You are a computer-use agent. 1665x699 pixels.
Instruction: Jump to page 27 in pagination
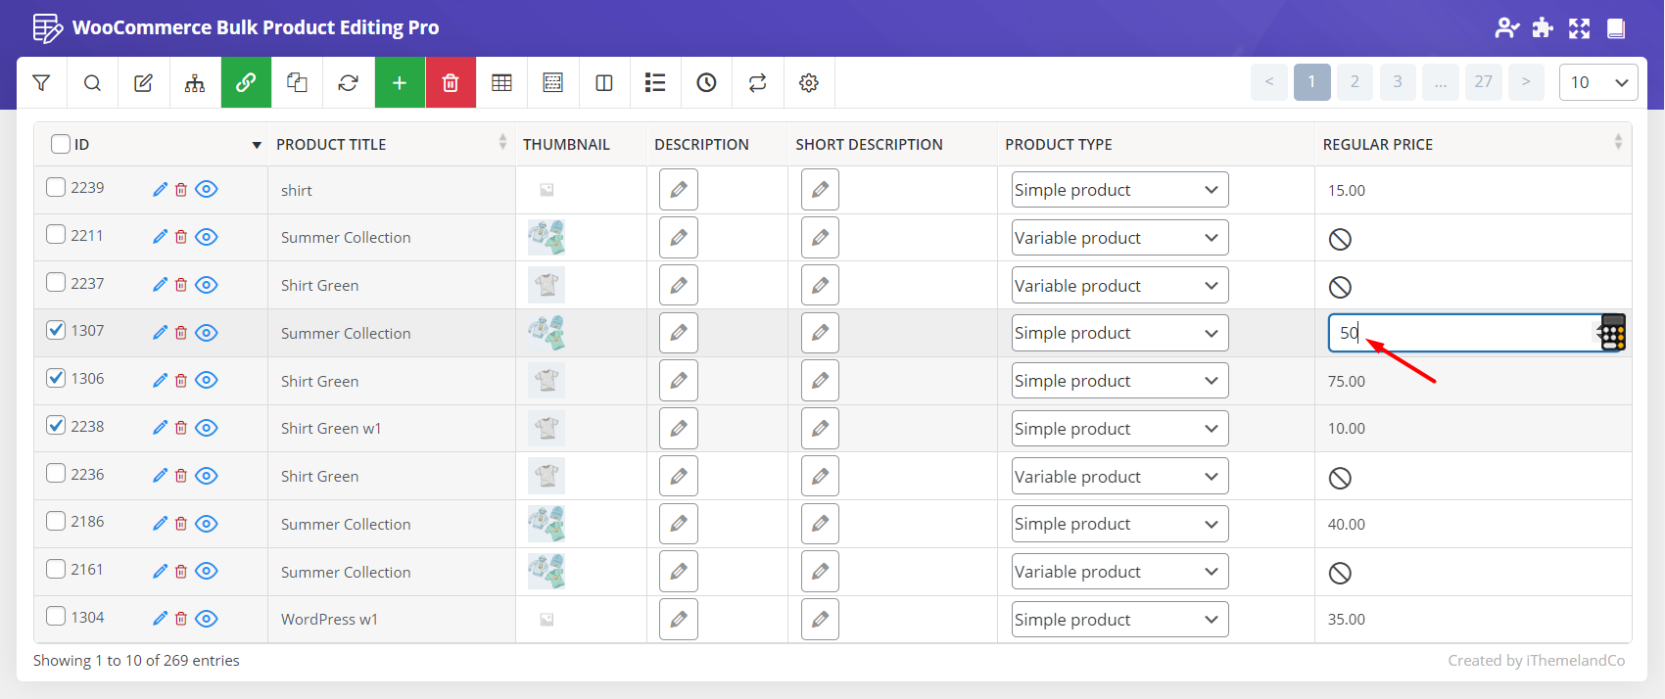coord(1483,82)
